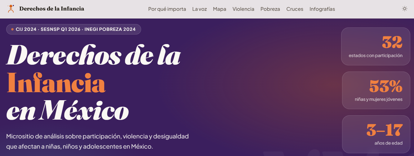Visit the Infografías section
Image resolution: width=414 pixels, height=156 pixels.
tap(322, 9)
